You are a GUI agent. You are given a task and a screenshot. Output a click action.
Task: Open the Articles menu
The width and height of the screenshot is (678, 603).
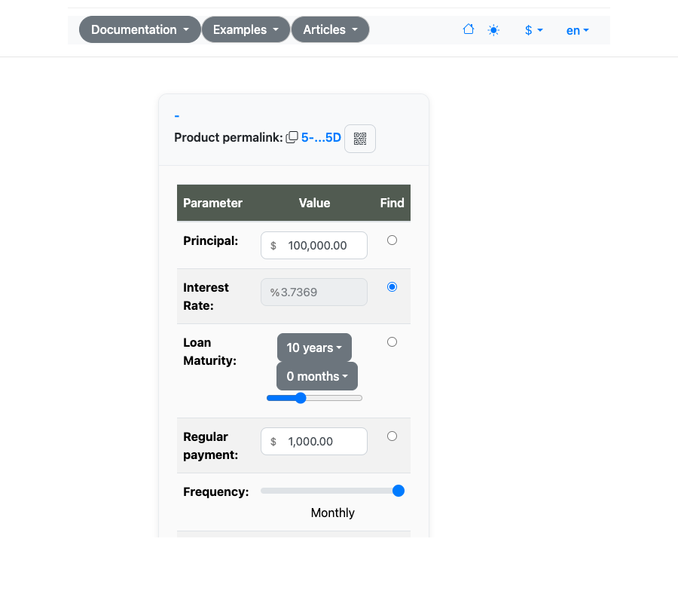[330, 29]
